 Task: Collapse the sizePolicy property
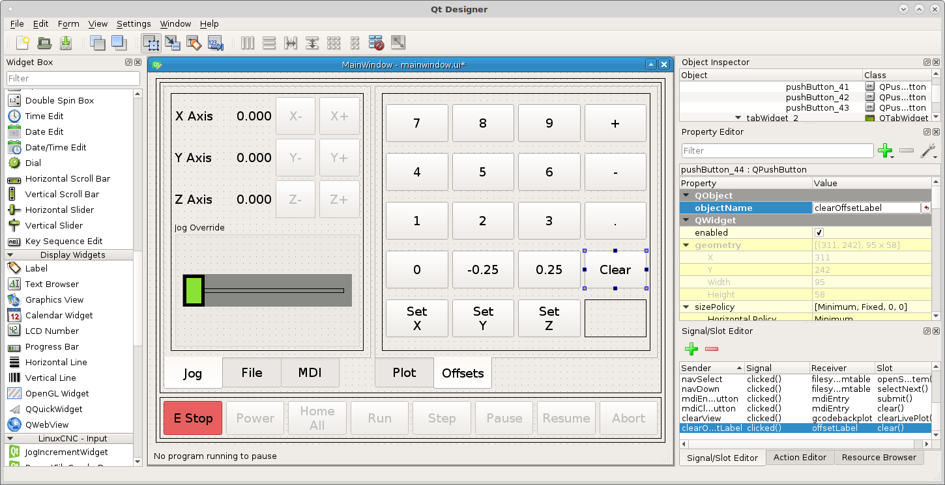(686, 307)
